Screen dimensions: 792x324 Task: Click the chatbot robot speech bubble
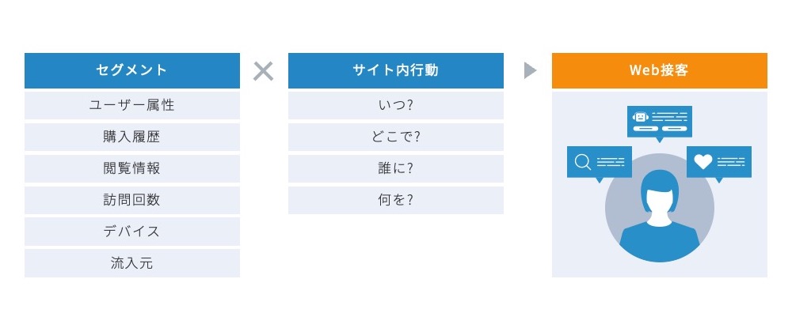coord(659,123)
